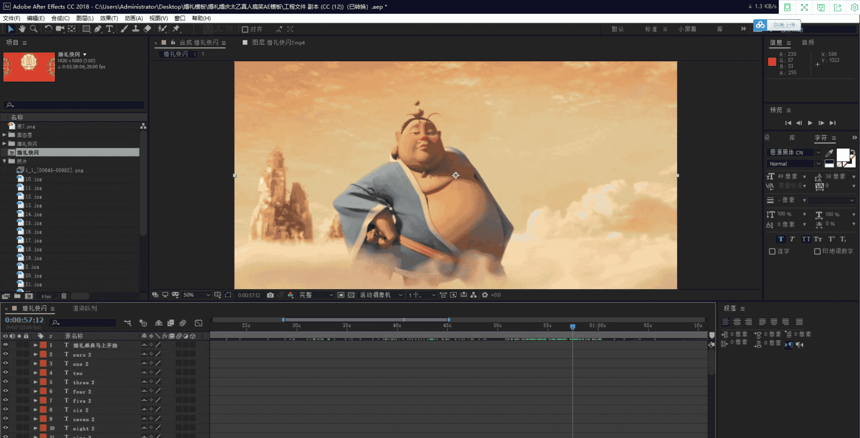Hide the 'zero 2' layer

coord(6,354)
